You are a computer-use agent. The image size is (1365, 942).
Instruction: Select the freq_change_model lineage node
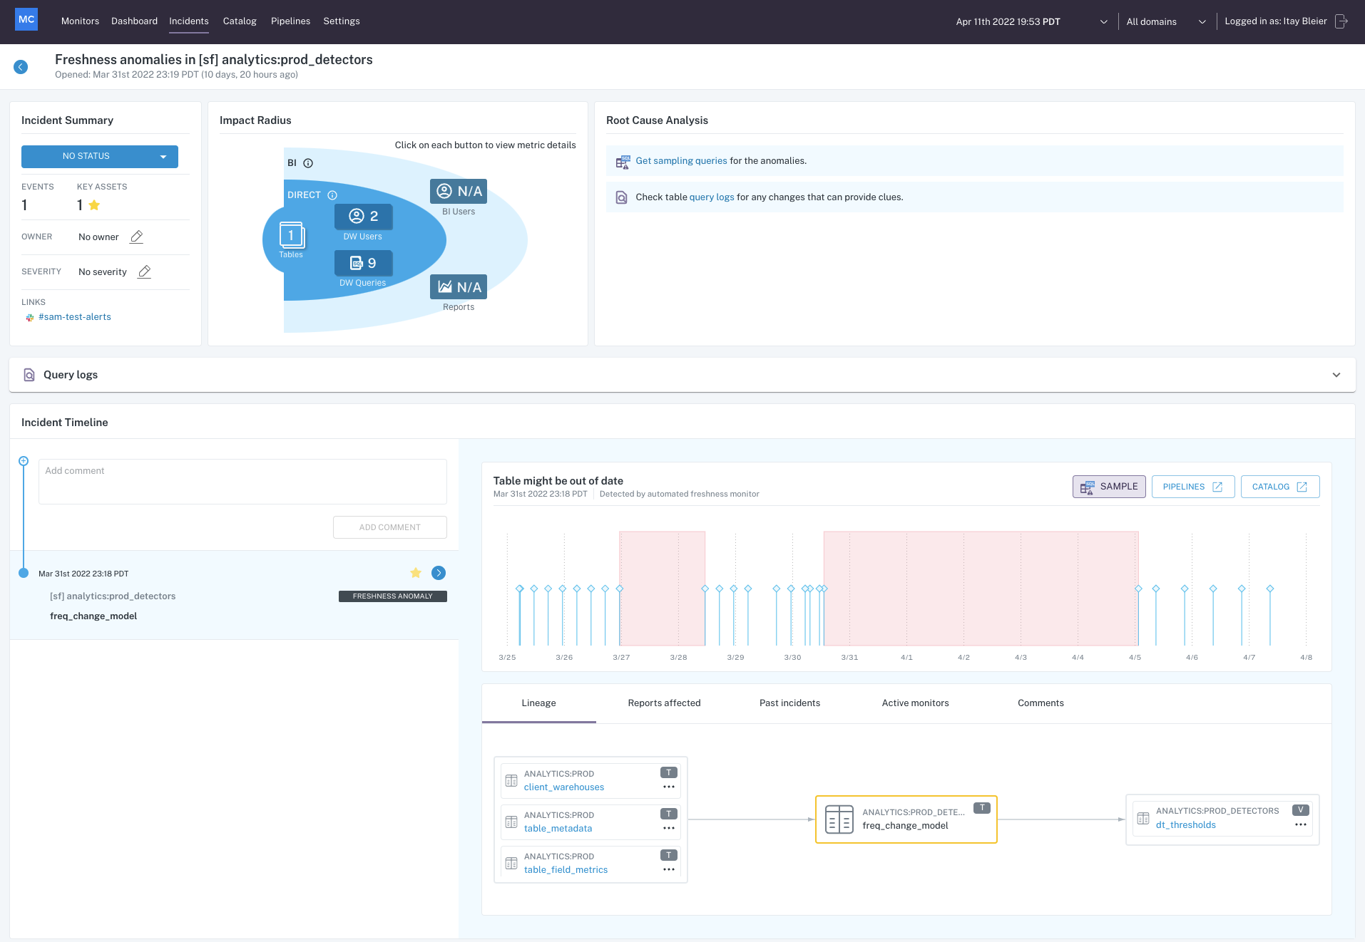click(x=906, y=819)
